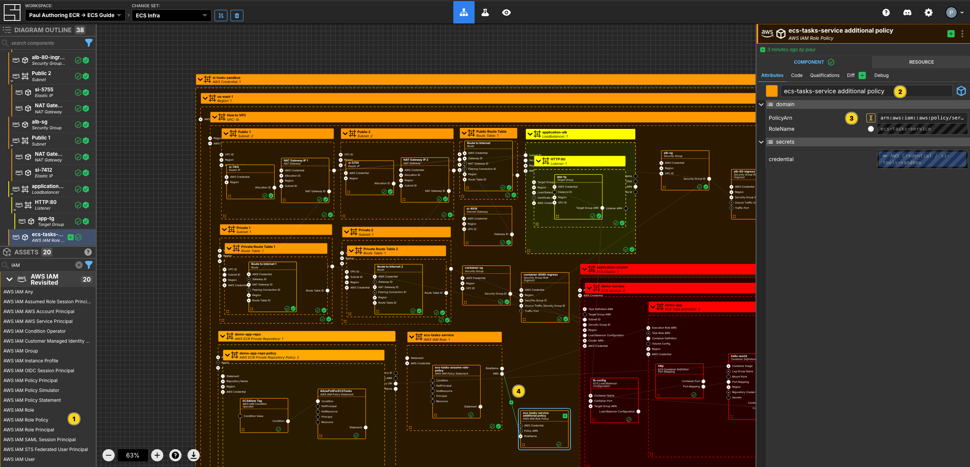Image resolution: width=970 pixels, height=467 pixels.
Task: Open the component three-dot menu
Action: [x=962, y=34]
